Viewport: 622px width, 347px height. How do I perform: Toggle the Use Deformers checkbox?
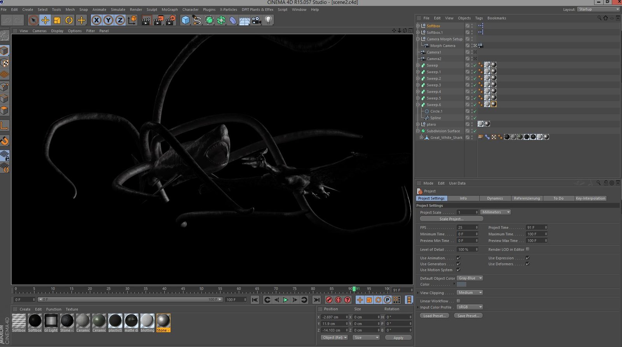[x=528, y=264]
